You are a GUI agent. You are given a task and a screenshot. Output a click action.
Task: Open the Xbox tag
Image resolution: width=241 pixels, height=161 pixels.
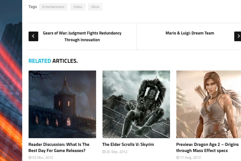click(x=95, y=7)
